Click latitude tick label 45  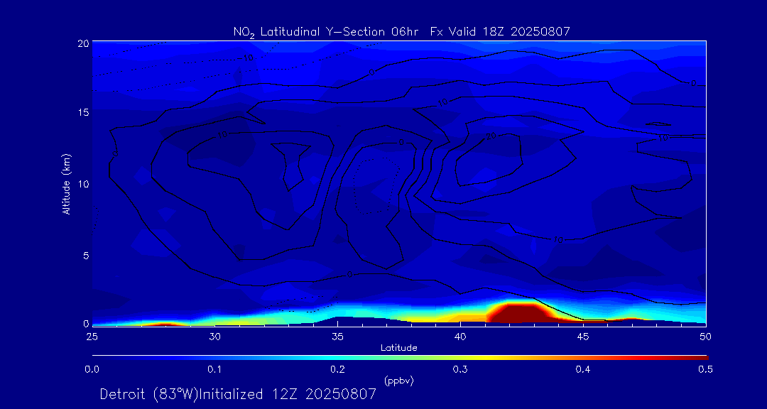pyautogui.click(x=583, y=337)
